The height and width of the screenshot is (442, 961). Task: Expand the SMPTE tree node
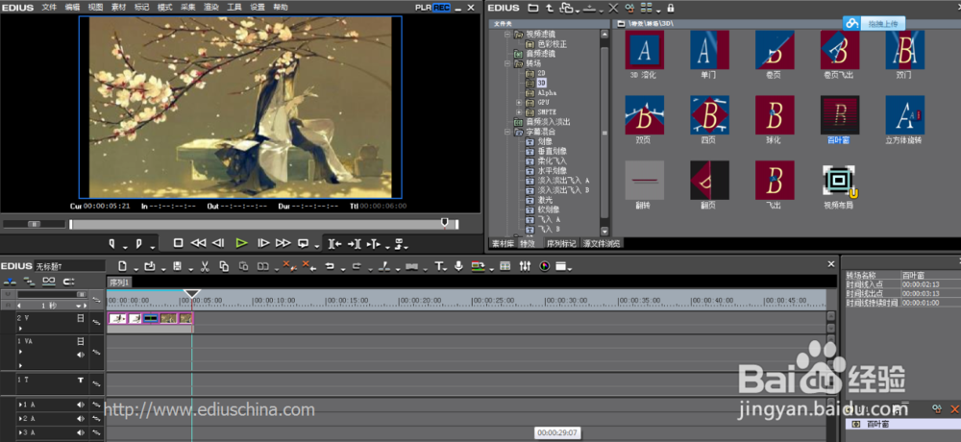[x=519, y=112]
